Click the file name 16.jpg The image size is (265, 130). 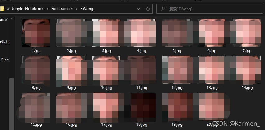(71, 124)
